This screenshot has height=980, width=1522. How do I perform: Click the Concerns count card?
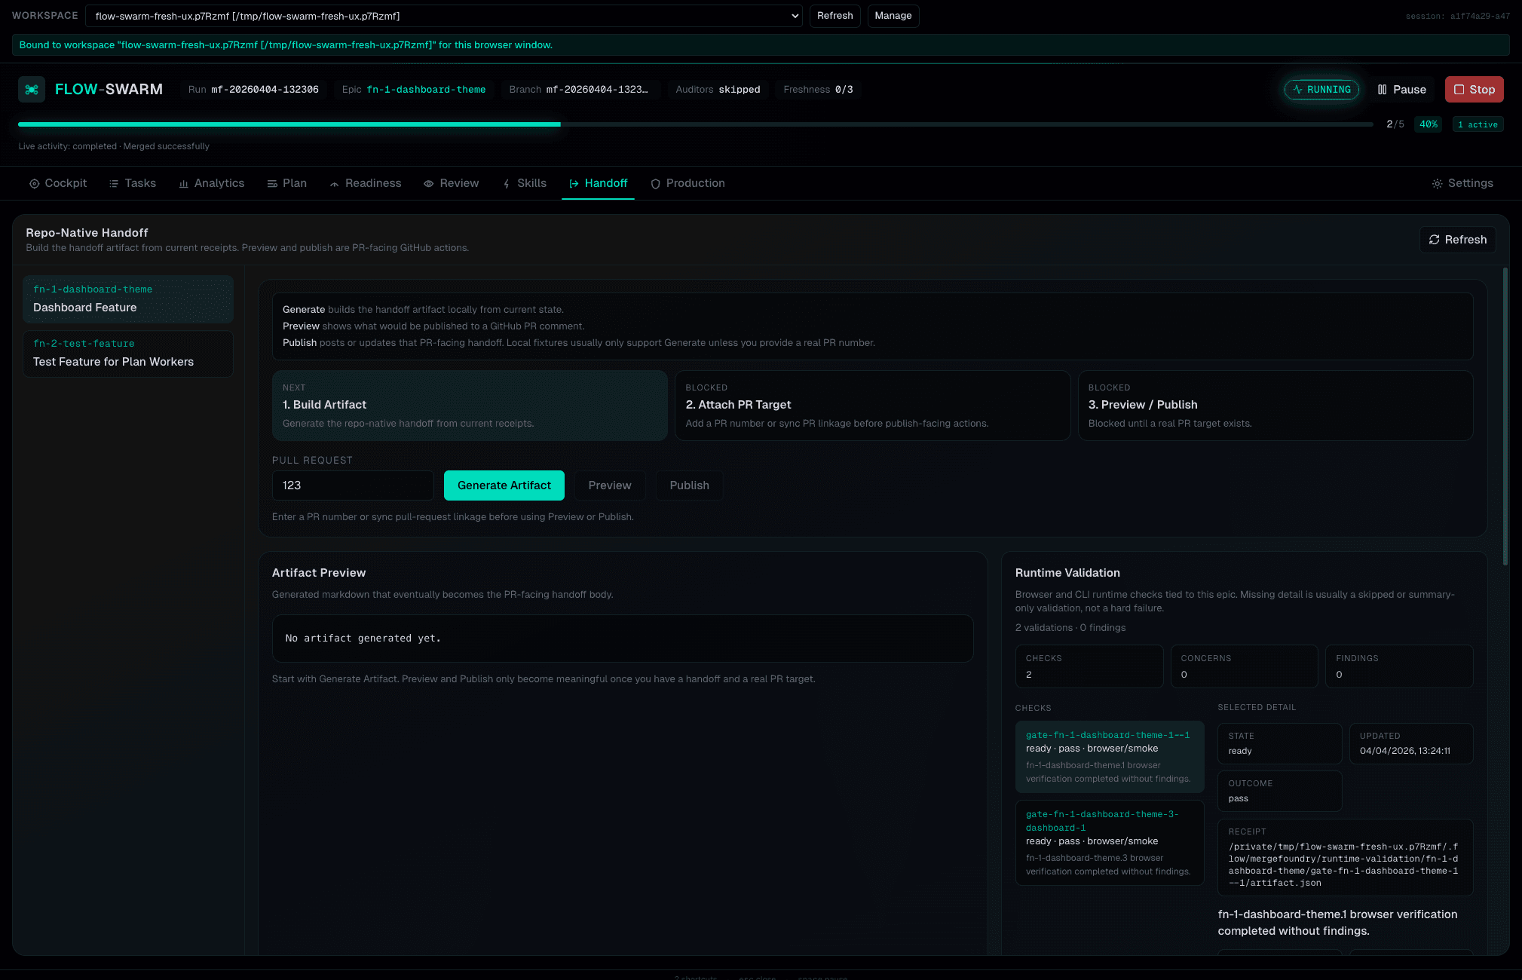[1244, 666]
